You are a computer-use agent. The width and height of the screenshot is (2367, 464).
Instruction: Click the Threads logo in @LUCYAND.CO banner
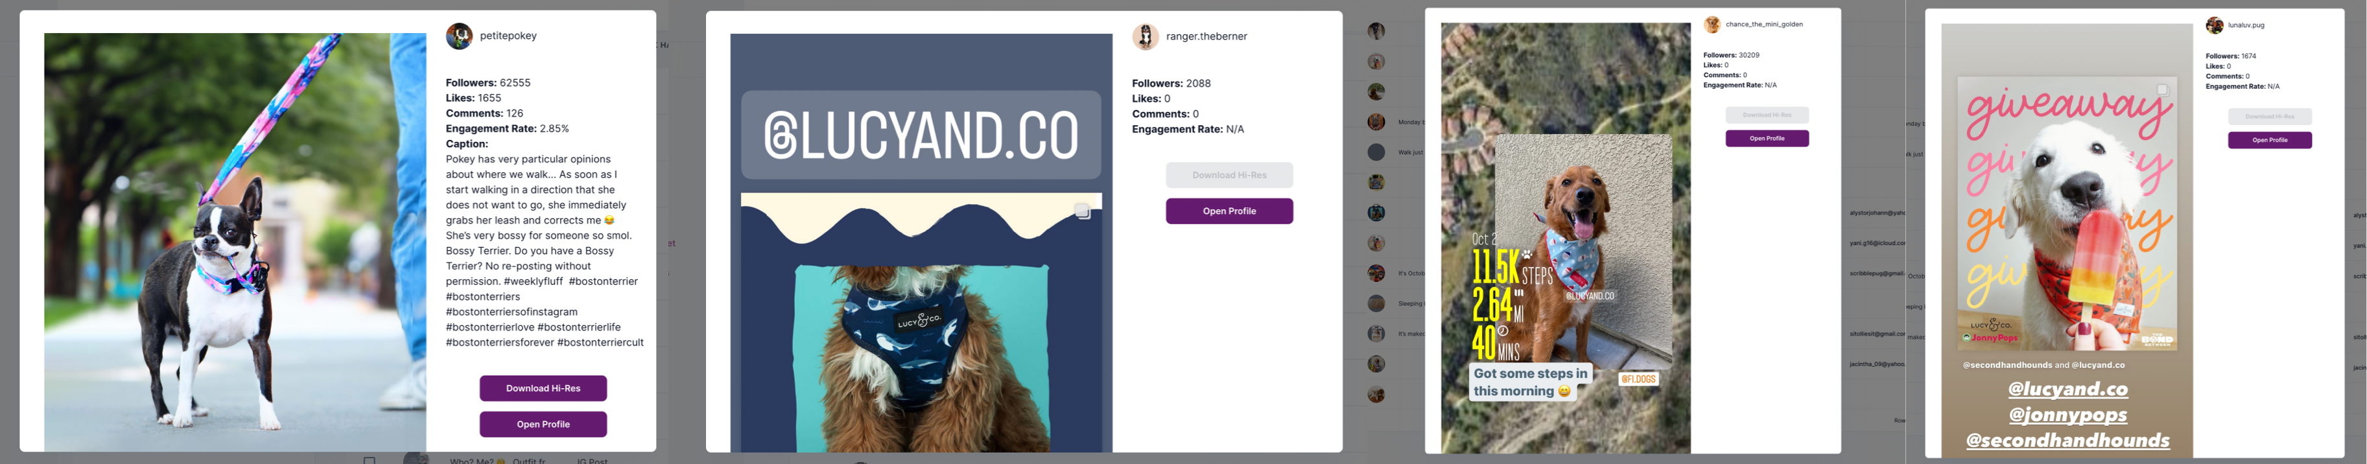(780, 136)
